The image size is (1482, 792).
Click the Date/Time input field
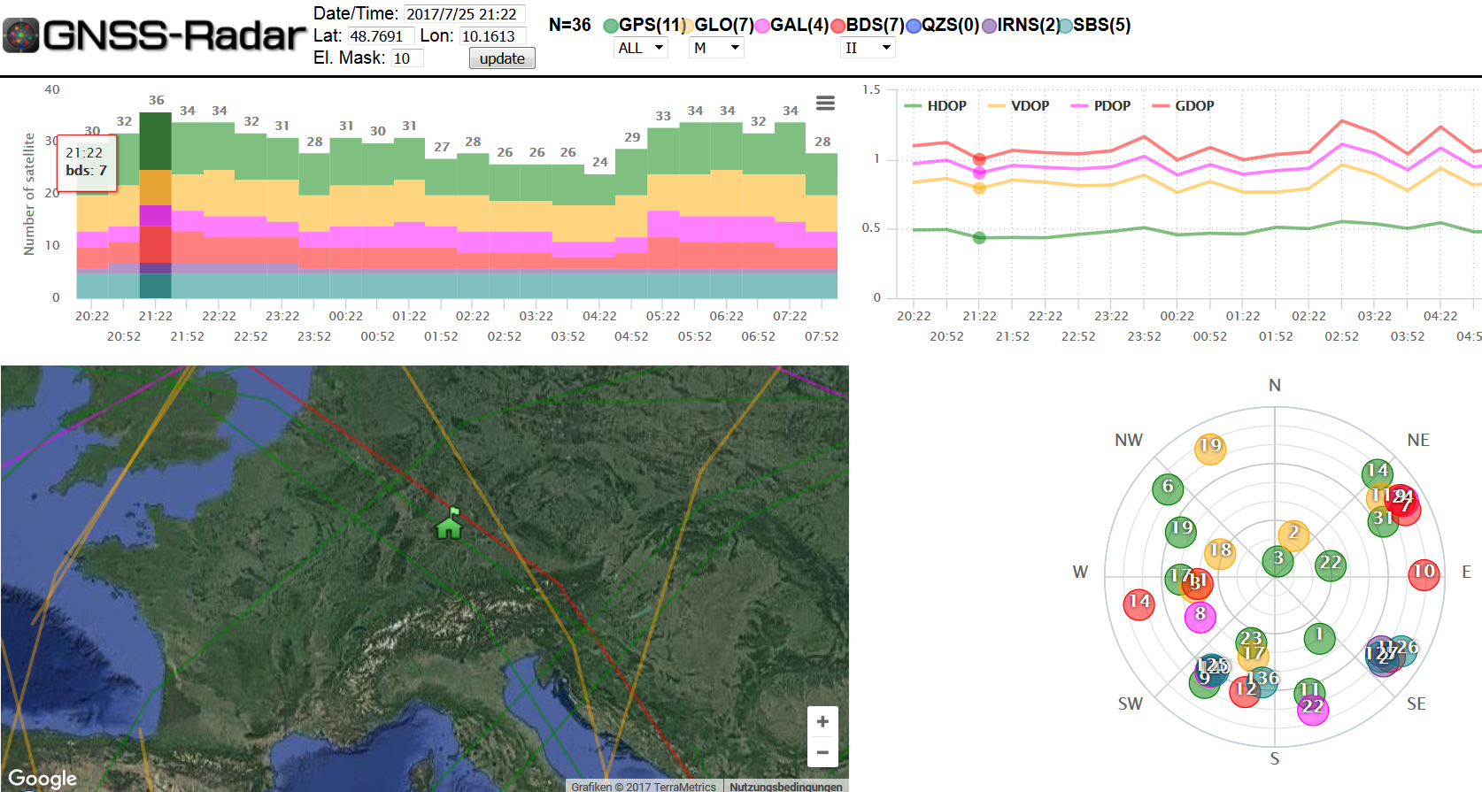[465, 14]
